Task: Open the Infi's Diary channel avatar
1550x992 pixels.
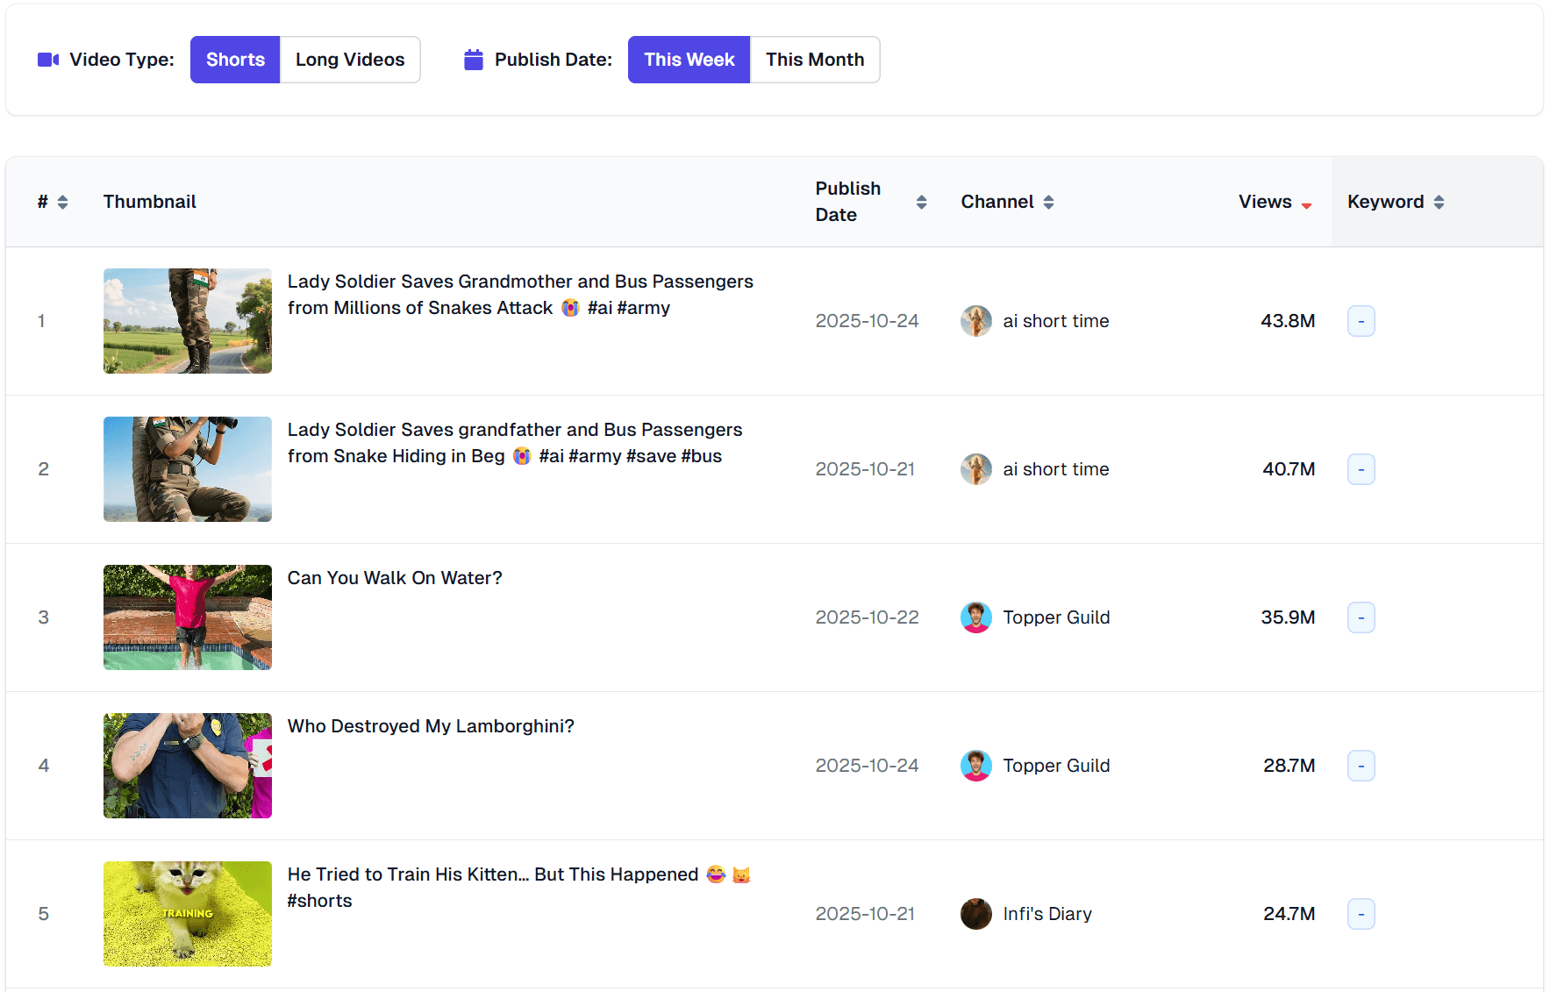Action: pyautogui.click(x=975, y=913)
